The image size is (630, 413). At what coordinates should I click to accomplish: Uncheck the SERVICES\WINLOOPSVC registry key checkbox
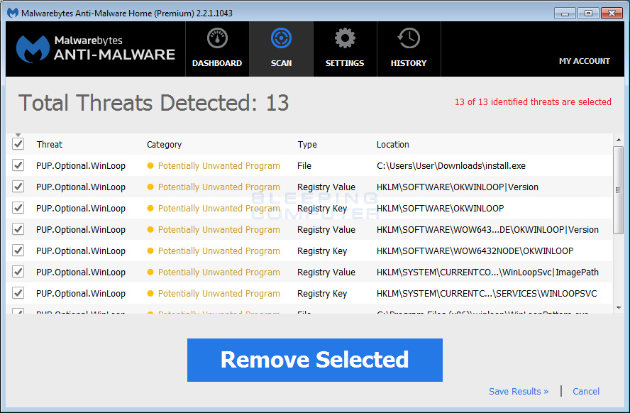(x=18, y=293)
